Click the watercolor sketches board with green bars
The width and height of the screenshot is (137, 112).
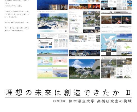[x=53, y=68]
